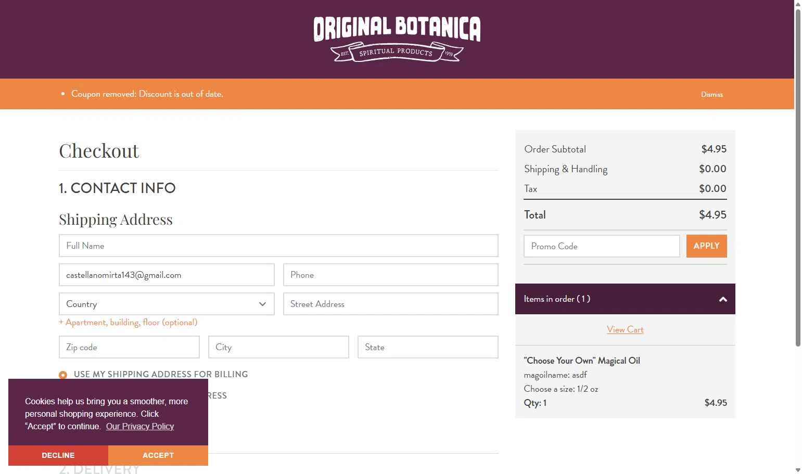The height and width of the screenshot is (474, 802).
Task: Click the scrollbar up arrow
Action: click(x=798, y=4)
